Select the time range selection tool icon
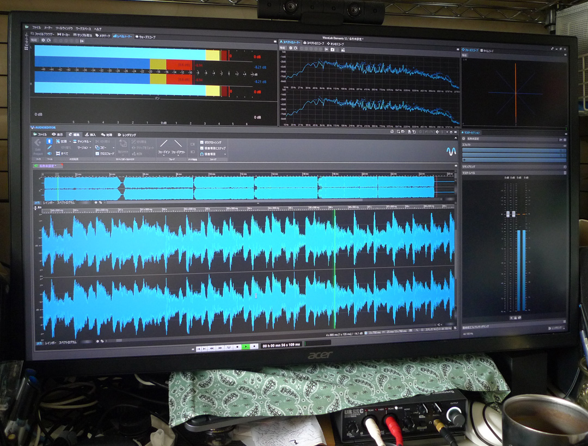The width and height of the screenshot is (588, 446). (x=49, y=141)
